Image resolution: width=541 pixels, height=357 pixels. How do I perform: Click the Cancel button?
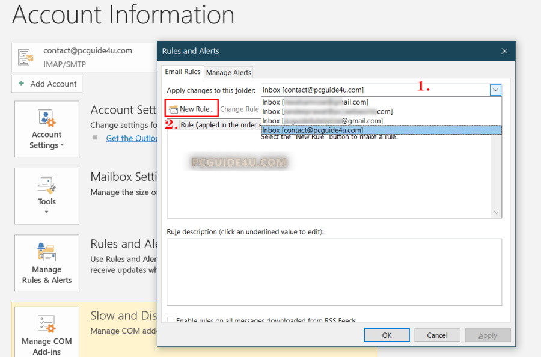437,335
